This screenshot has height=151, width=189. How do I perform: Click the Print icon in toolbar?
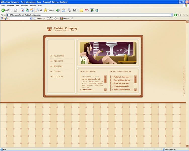coord(69,10)
